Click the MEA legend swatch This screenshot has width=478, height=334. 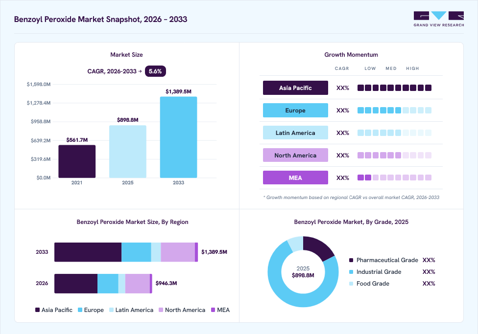click(x=213, y=310)
